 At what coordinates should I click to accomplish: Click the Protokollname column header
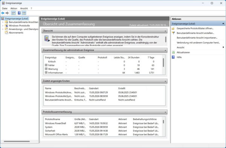point(52,119)
